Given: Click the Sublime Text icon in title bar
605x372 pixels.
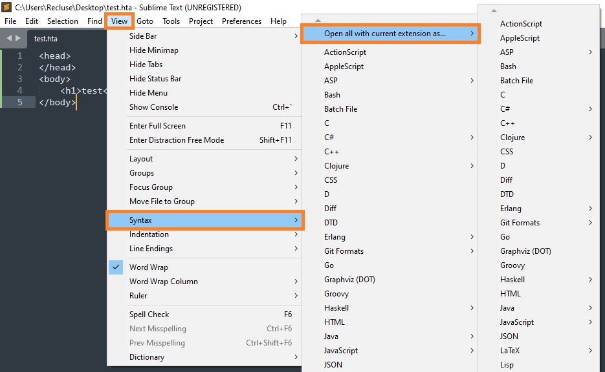Looking at the screenshot, I should (x=7, y=7).
